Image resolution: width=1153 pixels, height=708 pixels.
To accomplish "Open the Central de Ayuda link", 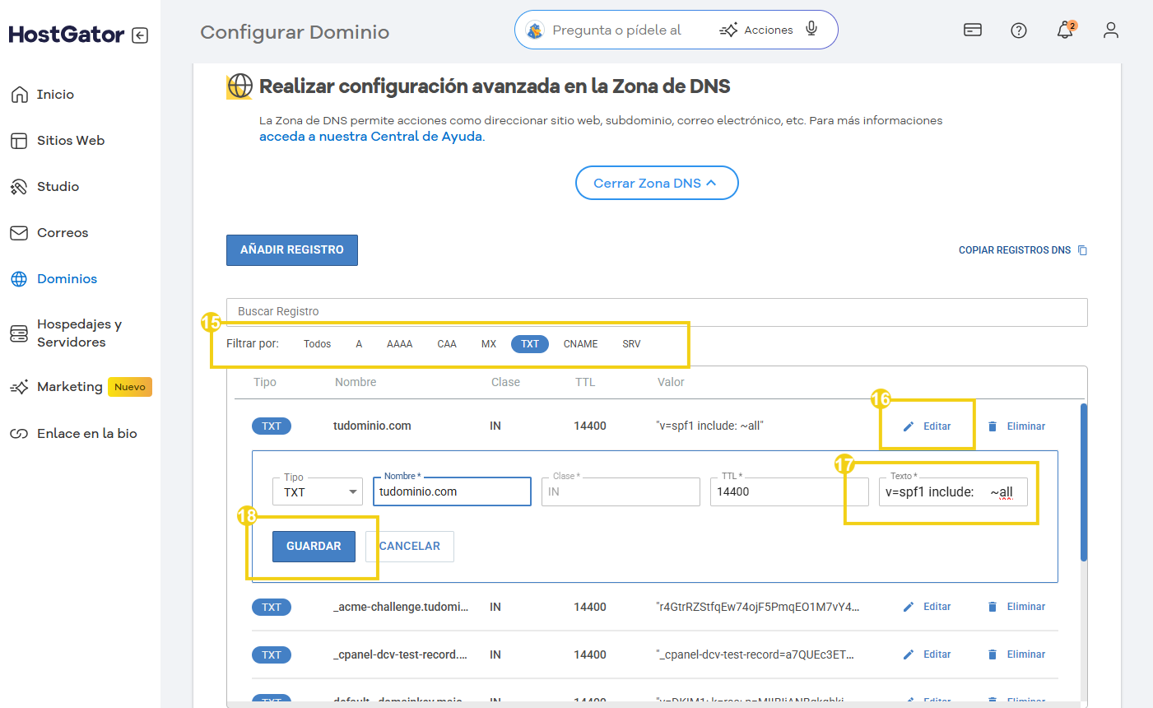I will pyautogui.click(x=371, y=137).
